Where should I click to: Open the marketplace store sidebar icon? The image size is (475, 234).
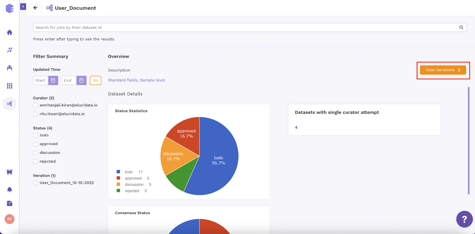click(x=9, y=172)
